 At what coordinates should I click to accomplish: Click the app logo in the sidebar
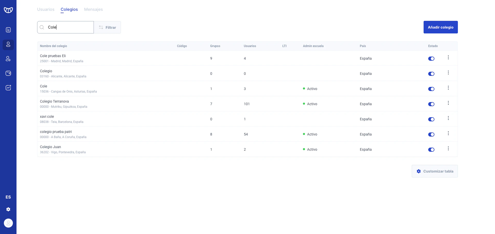pos(8,10)
